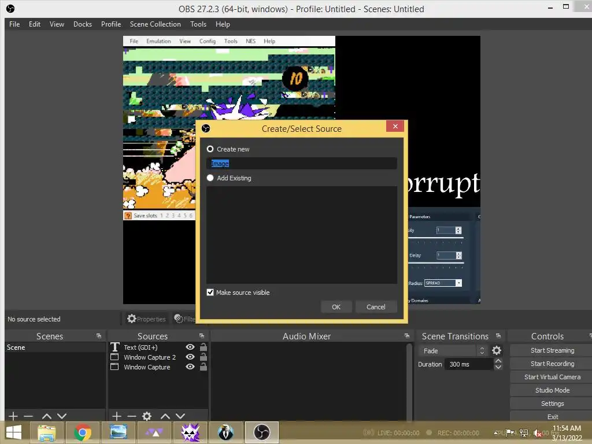Image resolution: width=592 pixels, height=444 pixels.
Task: Add a new source with plus icon
Action: tap(117, 416)
